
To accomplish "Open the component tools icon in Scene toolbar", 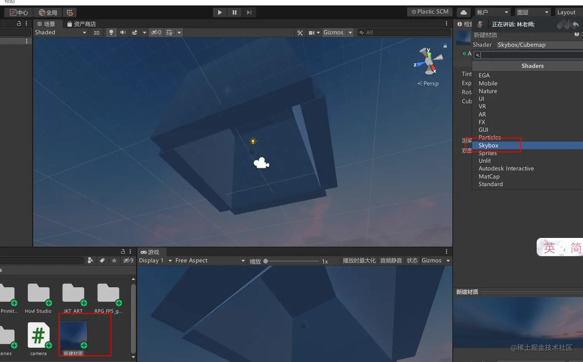I will tap(300, 32).
